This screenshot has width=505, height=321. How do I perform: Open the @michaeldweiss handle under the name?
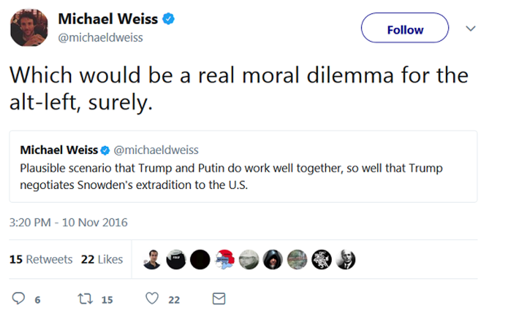click(x=100, y=38)
